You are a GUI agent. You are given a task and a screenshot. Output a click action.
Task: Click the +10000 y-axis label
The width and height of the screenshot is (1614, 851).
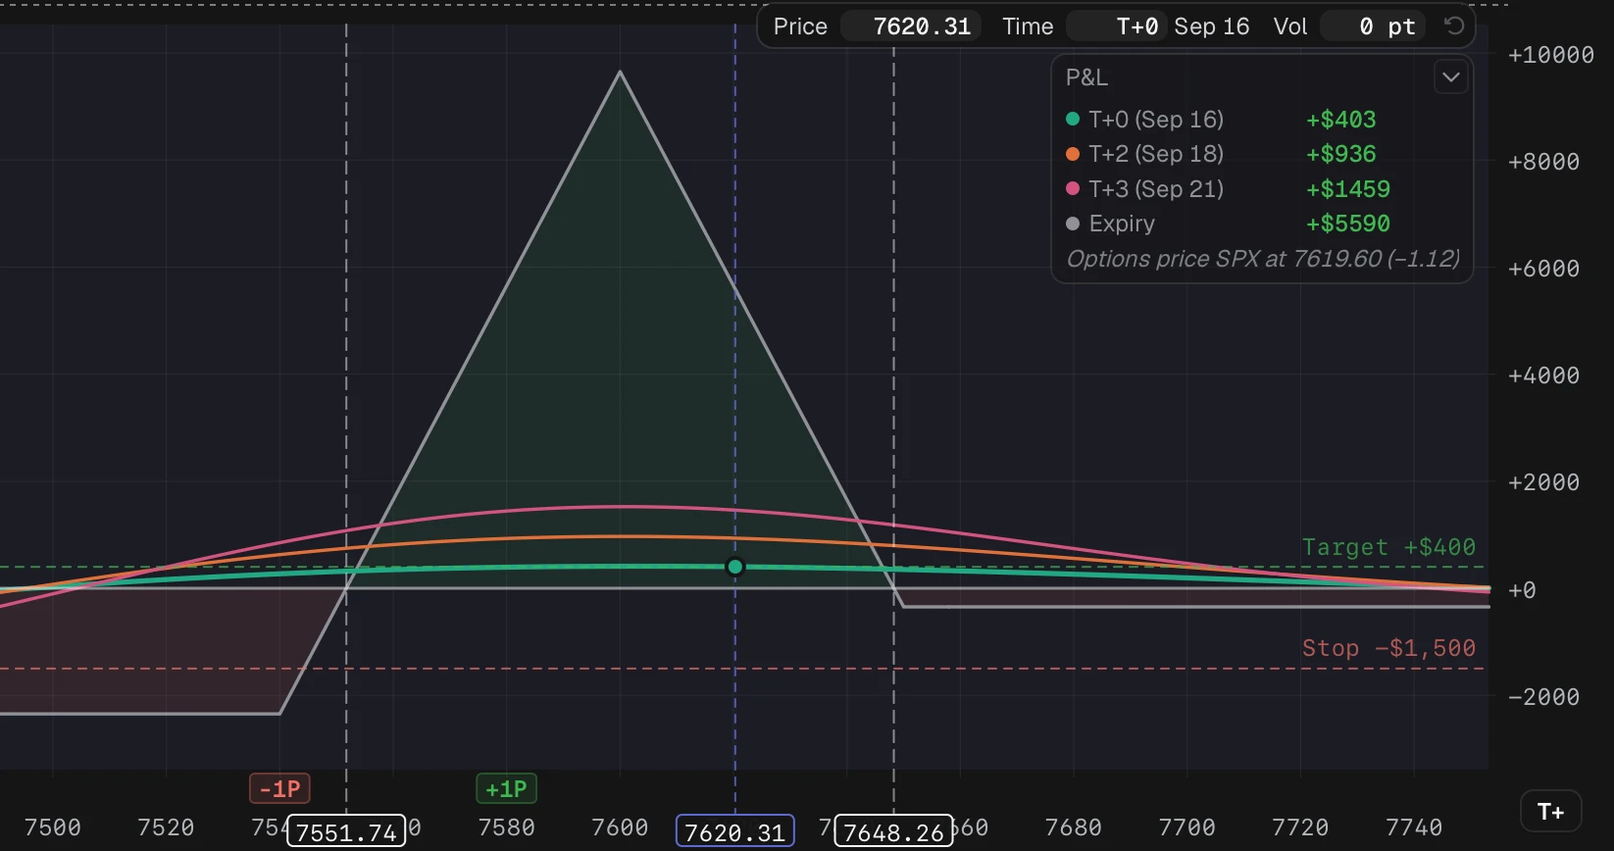pyautogui.click(x=1551, y=55)
